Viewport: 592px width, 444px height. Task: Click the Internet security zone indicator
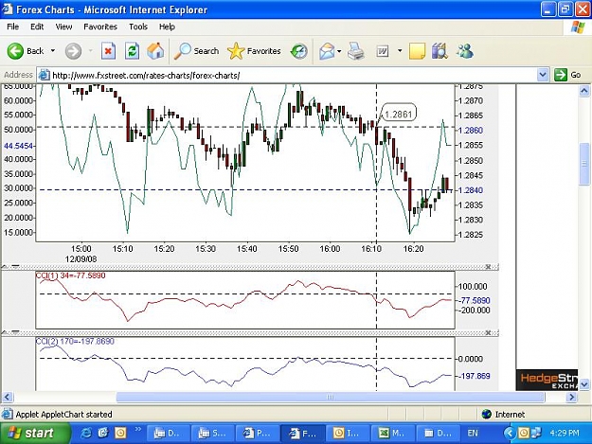click(x=504, y=415)
